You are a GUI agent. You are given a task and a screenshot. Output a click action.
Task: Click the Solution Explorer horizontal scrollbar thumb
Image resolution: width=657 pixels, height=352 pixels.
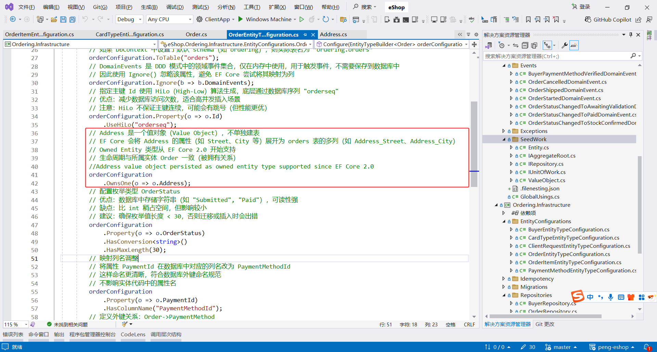click(545, 316)
